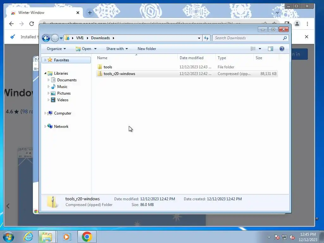Expand the Music library node
This screenshot has height=243, width=324.
pyautogui.click(x=48, y=87)
